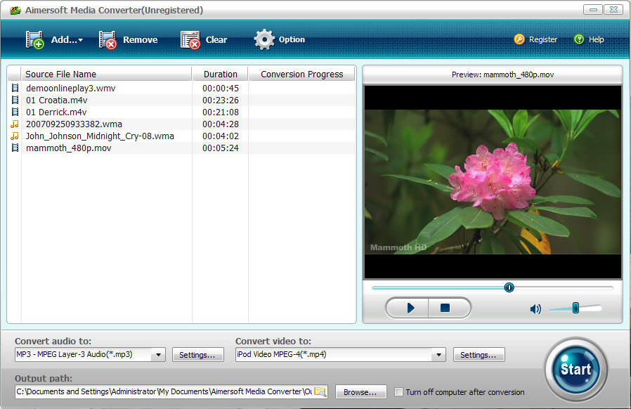
Task: Select the demoonlineplay3.wmv file name
Action: (71, 88)
